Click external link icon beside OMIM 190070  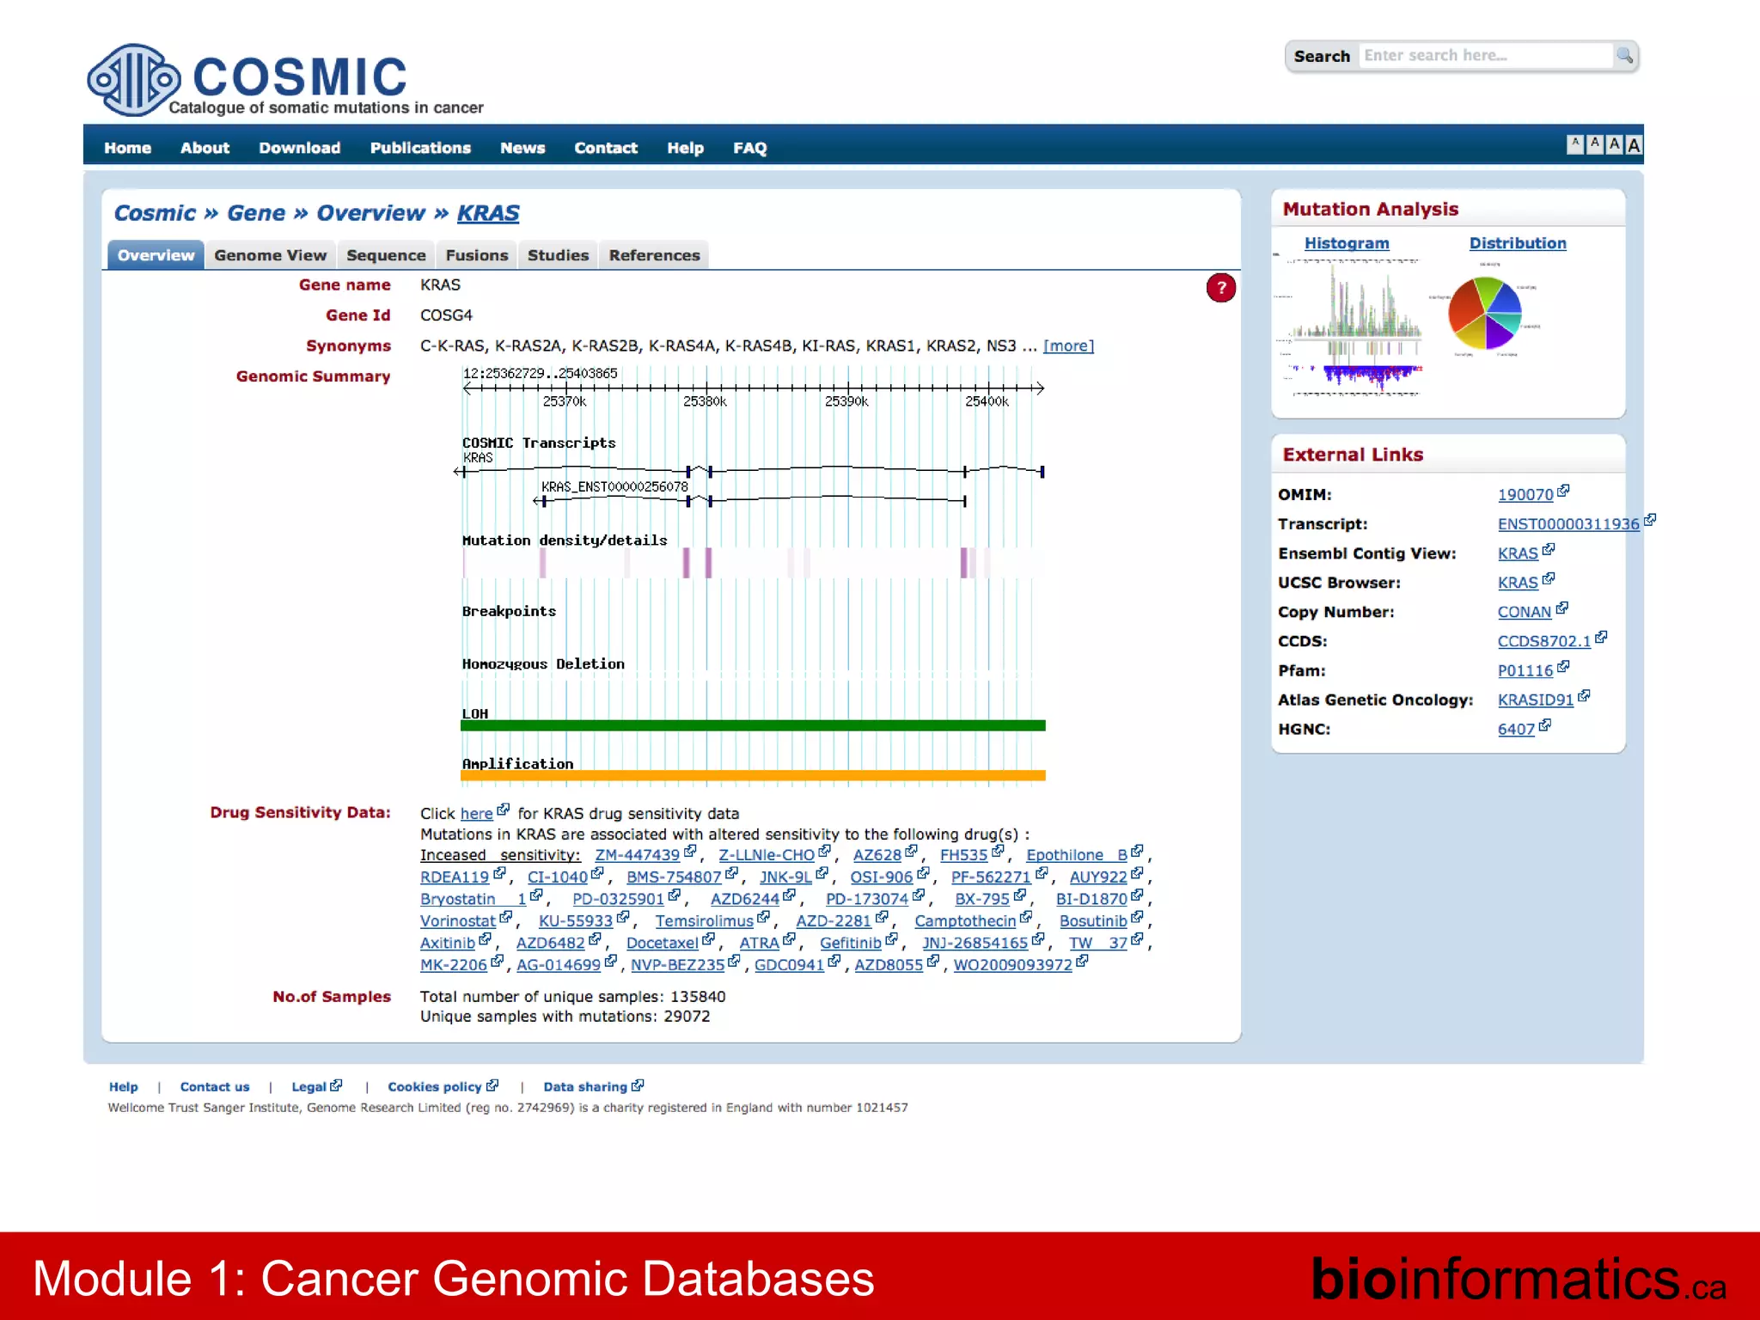point(1563,491)
